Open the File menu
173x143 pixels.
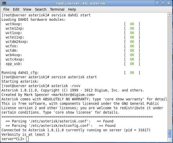pos(6,9)
